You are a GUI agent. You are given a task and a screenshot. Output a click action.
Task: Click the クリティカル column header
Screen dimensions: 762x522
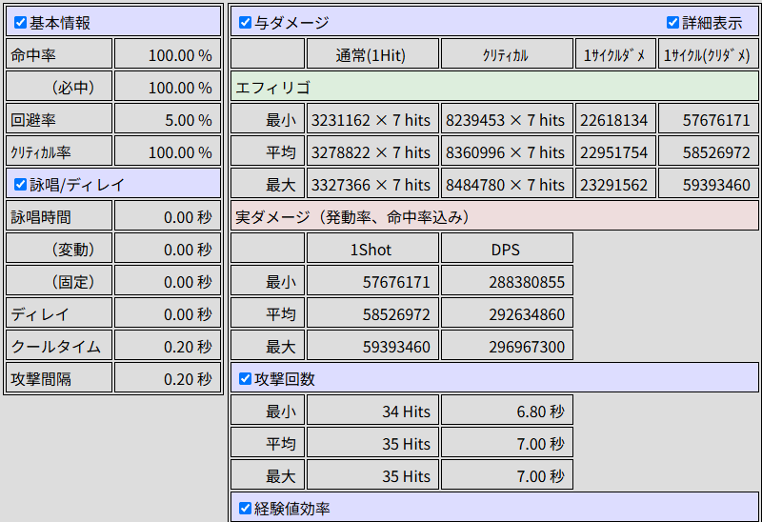pyautogui.click(x=507, y=54)
